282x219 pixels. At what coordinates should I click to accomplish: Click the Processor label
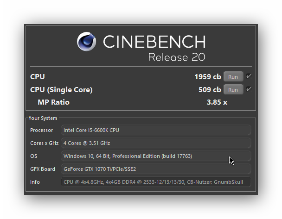coord(42,130)
